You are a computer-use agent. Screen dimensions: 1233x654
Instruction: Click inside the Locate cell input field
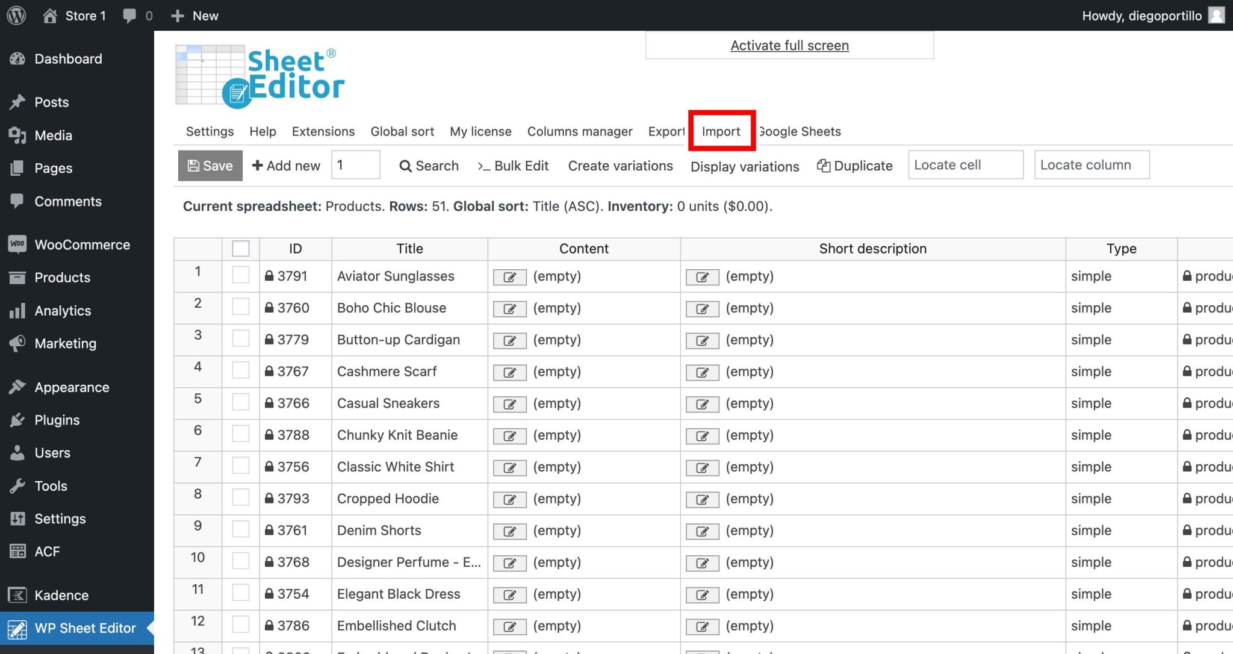964,164
